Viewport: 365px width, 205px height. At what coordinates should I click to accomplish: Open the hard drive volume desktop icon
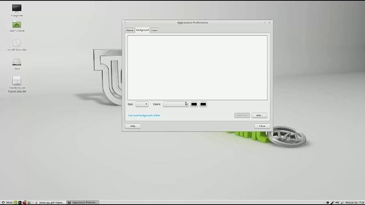click(17, 62)
